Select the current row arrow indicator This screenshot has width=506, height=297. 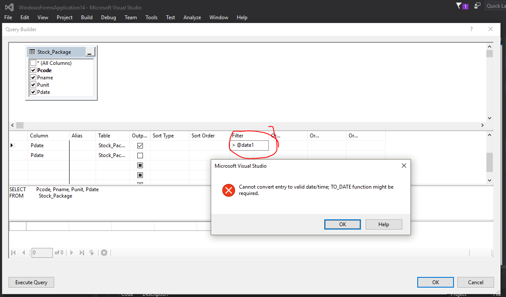tap(12, 145)
